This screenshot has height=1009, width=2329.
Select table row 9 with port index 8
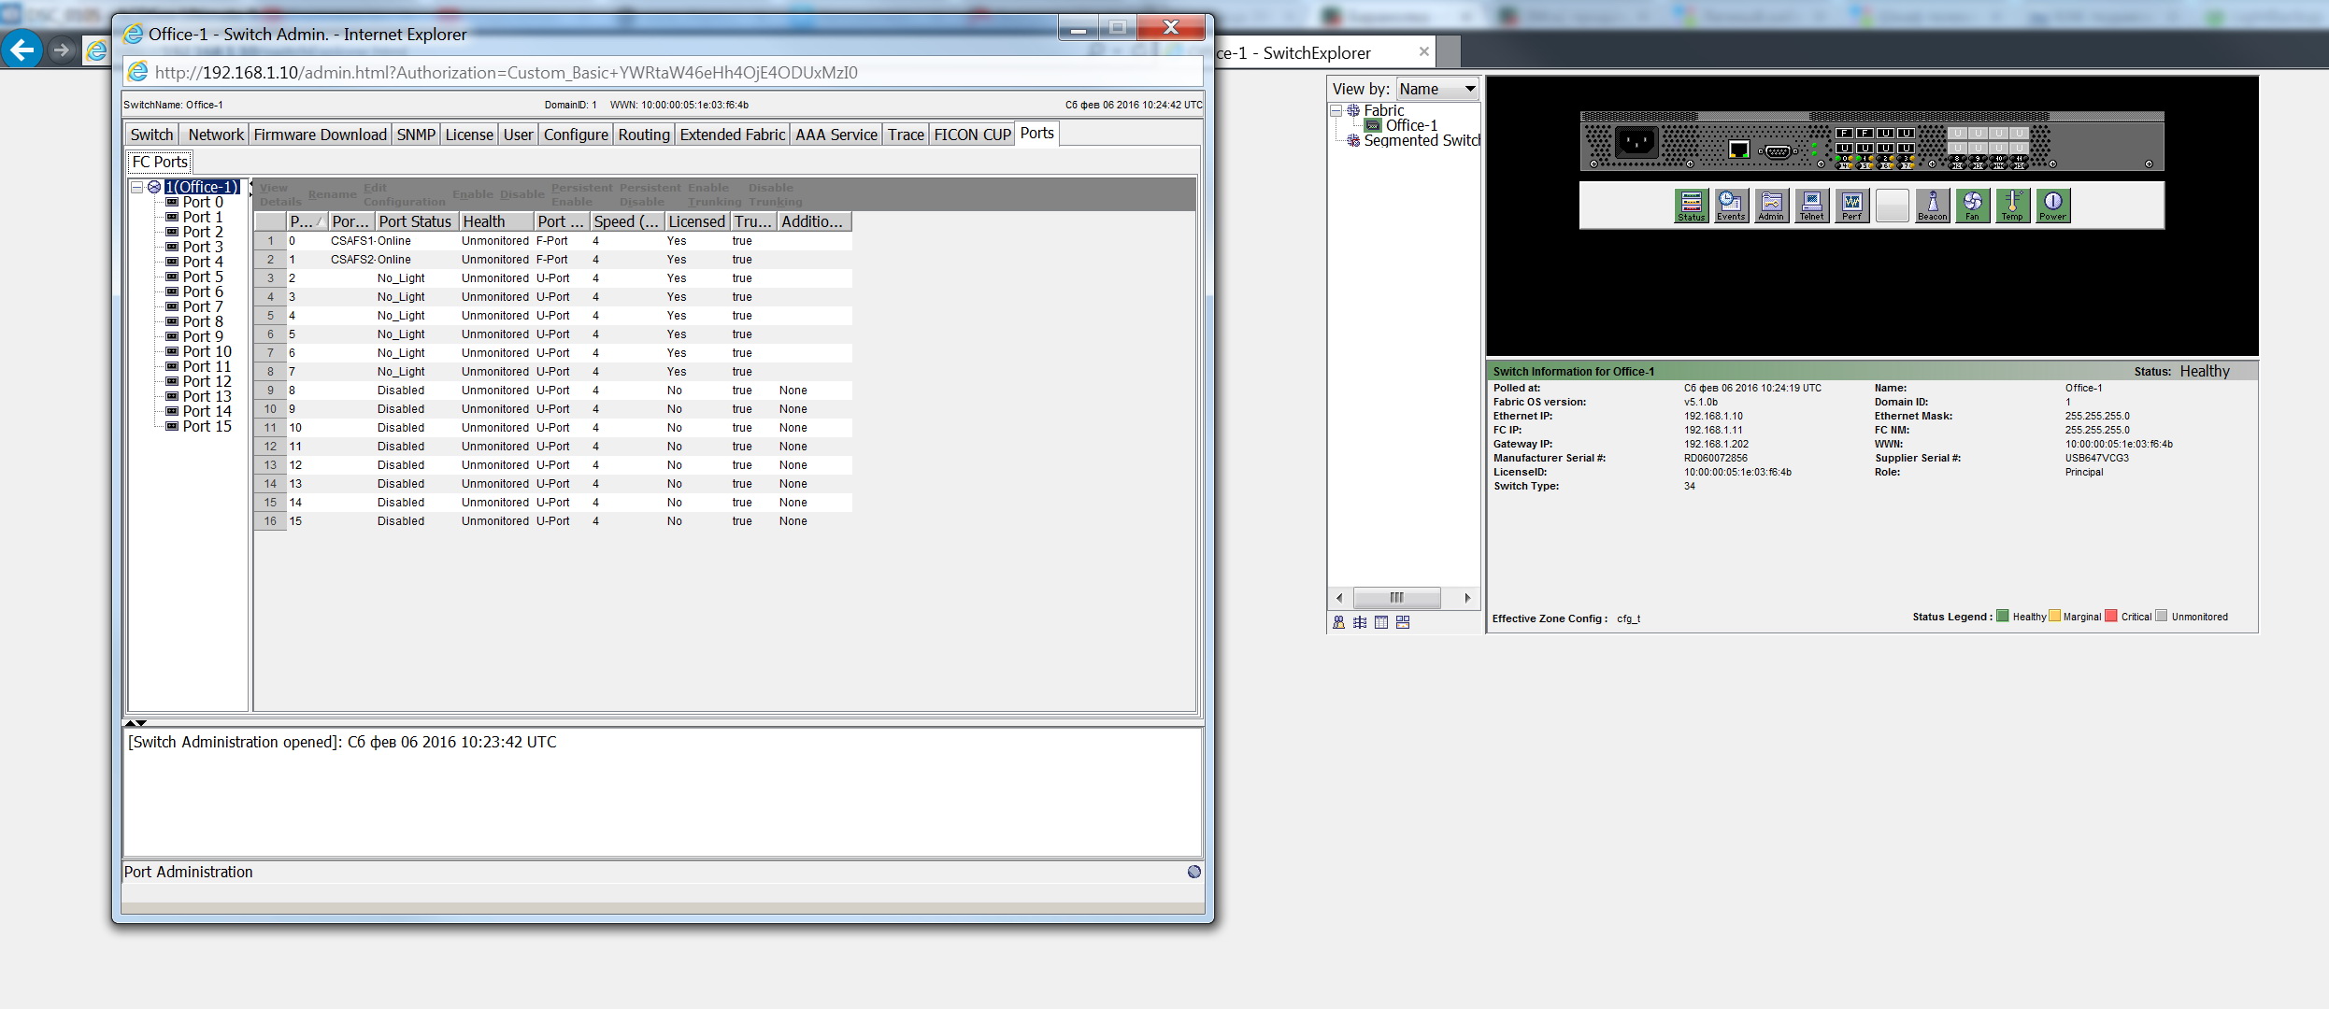(553, 391)
